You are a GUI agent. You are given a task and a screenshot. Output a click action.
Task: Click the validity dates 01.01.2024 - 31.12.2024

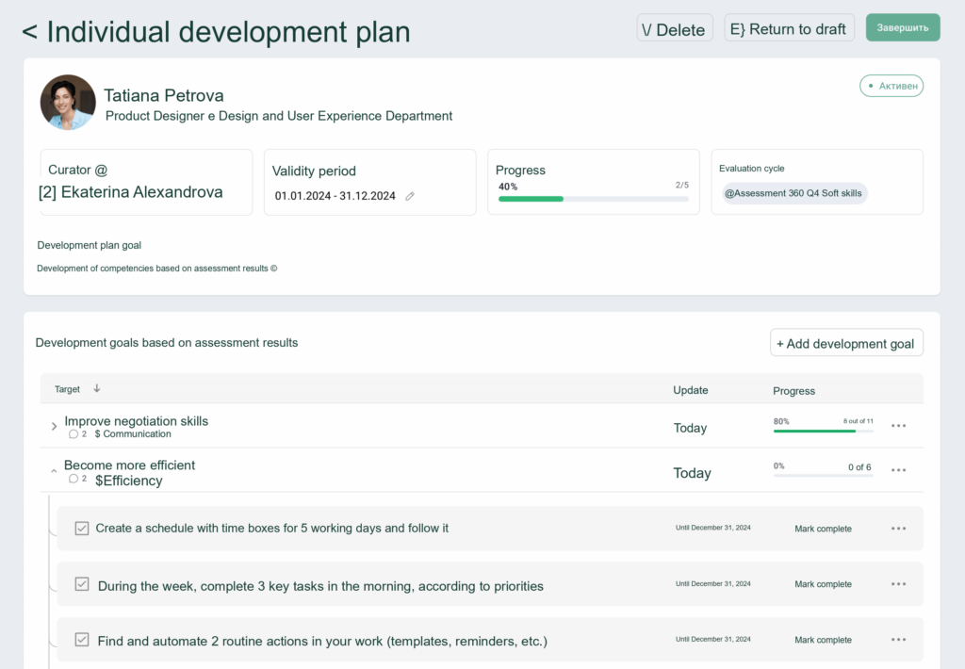(x=335, y=196)
